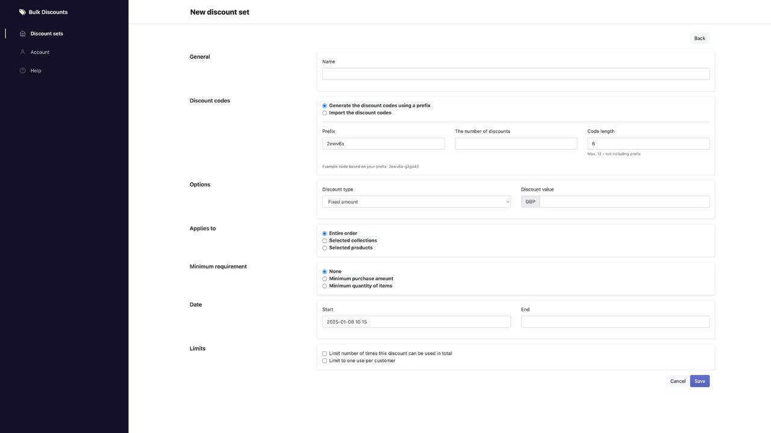Cancel creating the discount set
The height and width of the screenshot is (433, 771).
677,381
